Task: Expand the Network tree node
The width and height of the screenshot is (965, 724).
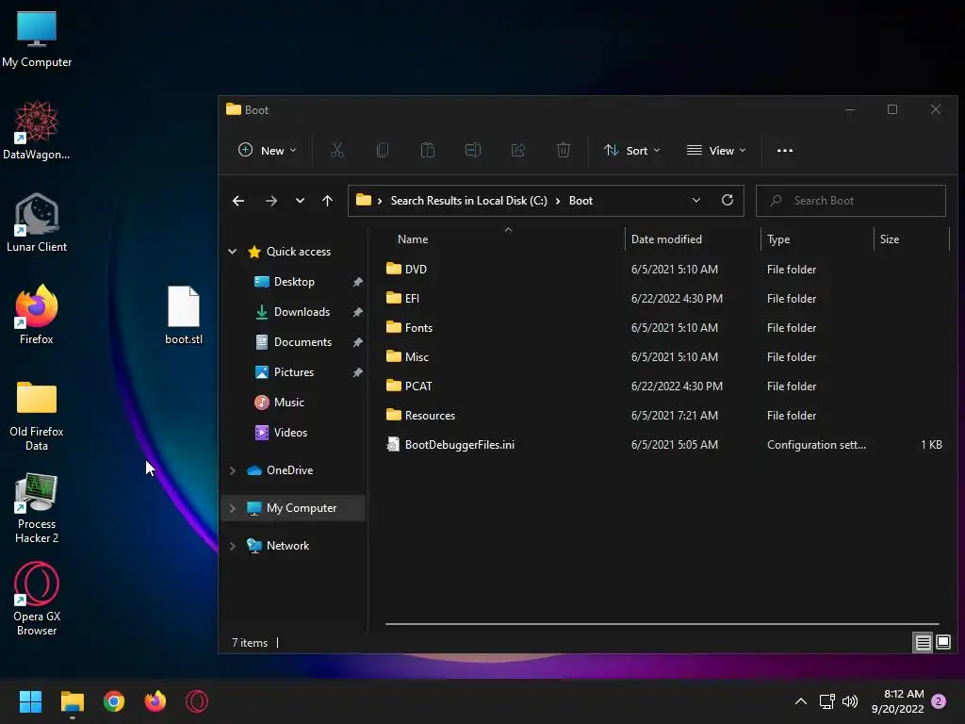Action: click(232, 546)
